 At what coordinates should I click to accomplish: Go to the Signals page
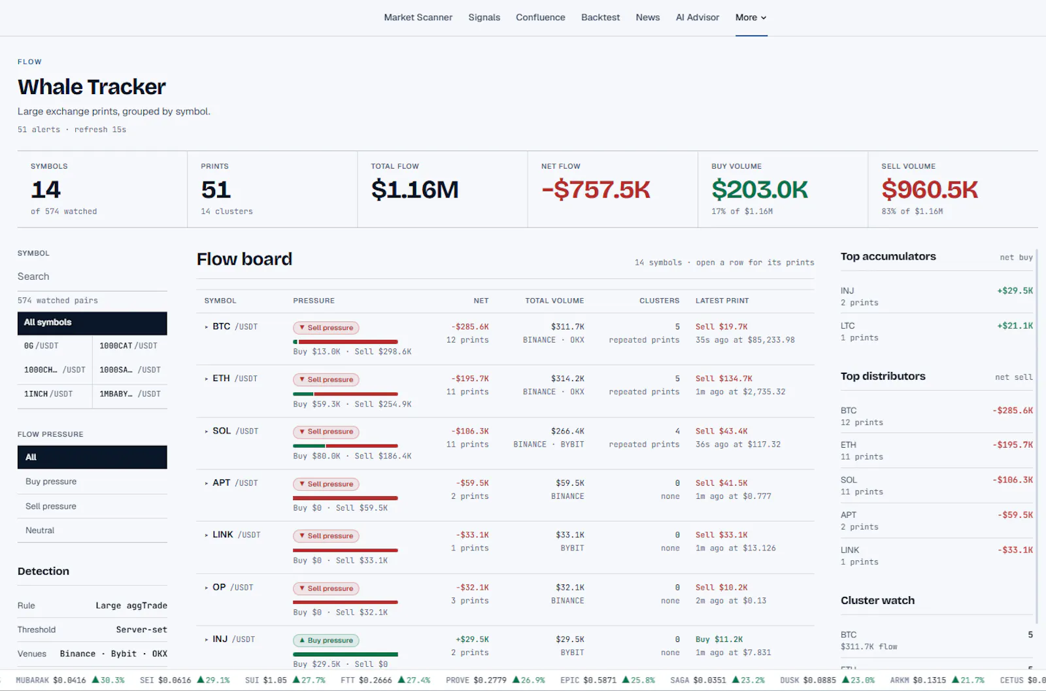tap(484, 18)
